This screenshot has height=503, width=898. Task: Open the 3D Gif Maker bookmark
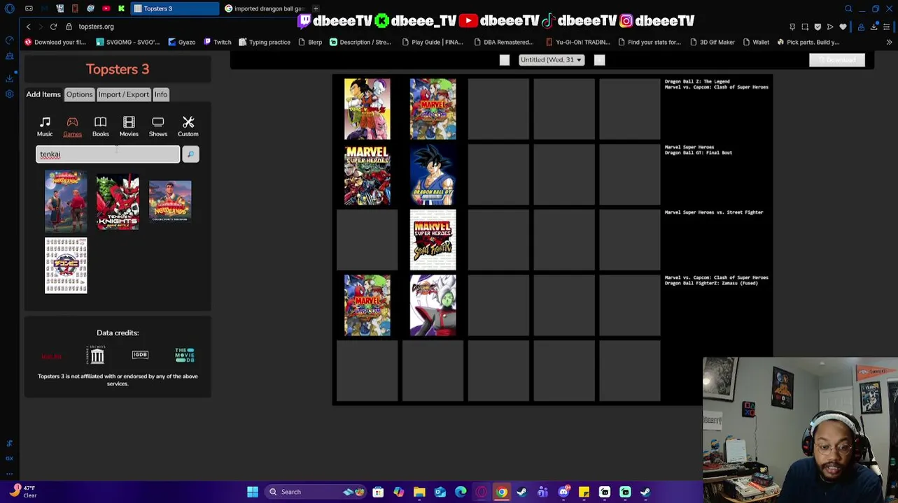(712, 42)
